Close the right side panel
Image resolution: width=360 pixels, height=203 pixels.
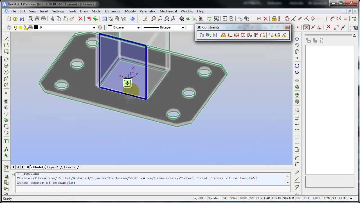point(355,35)
